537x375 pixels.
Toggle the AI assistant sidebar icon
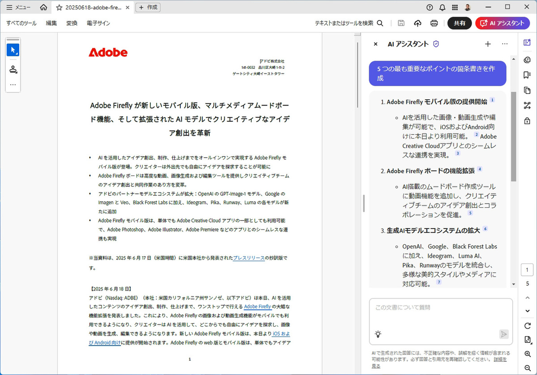527,43
